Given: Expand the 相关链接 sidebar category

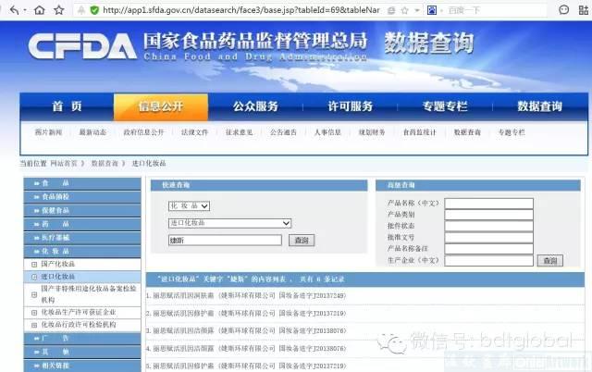Looking at the screenshot, I should (82, 366).
